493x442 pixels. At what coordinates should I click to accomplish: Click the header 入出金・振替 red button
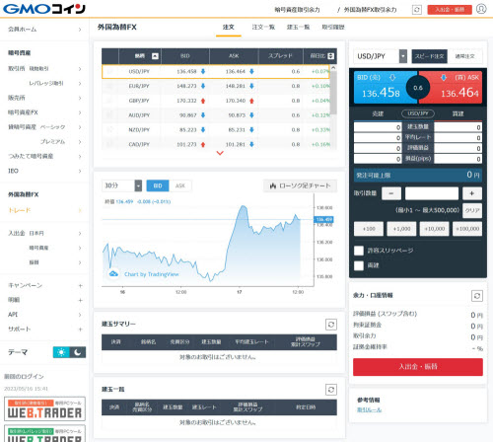(450, 10)
